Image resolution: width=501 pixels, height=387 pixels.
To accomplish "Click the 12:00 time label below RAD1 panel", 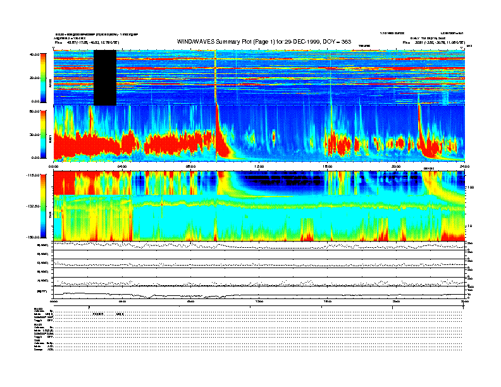I will point(259,167).
